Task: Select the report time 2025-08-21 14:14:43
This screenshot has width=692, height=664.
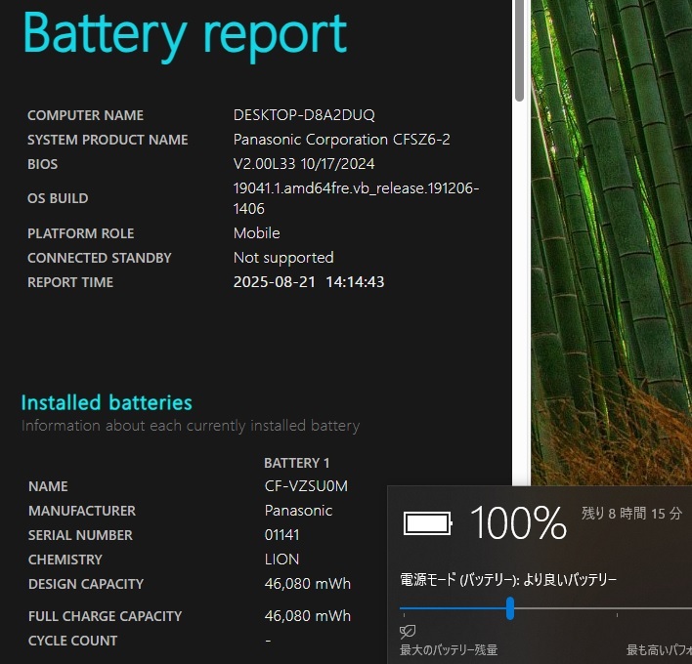Action: pyautogui.click(x=309, y=282)
